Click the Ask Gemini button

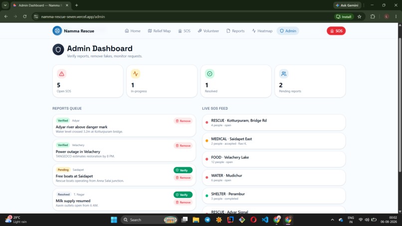pyautogui.click(x=347, y=5)
